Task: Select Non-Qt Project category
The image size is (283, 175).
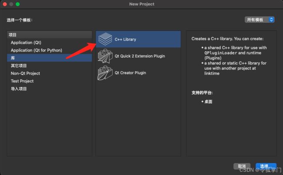Action: [x=50, y=73]
